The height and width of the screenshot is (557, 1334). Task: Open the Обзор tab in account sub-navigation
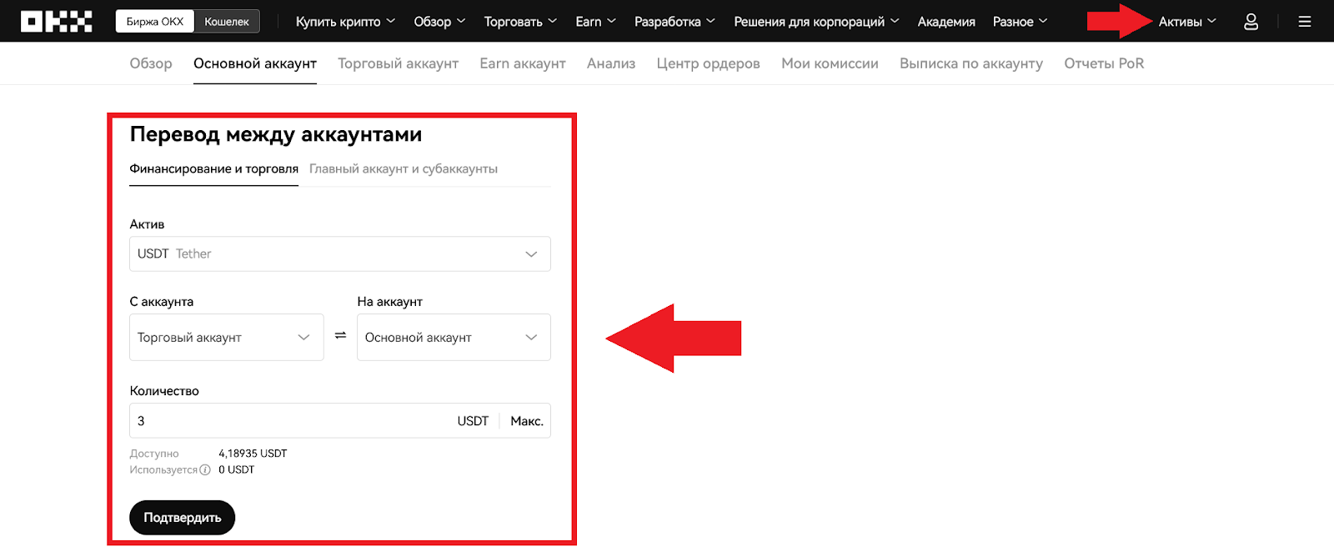click(151, 63)
